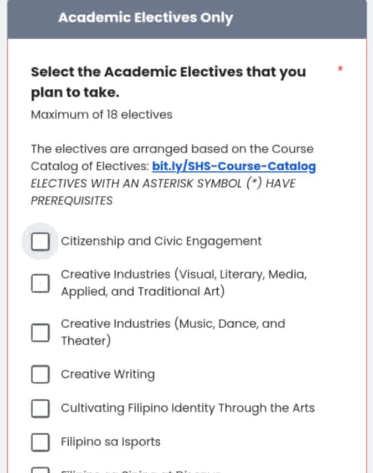Enable the Filipino sa Isports elective
The image size is (373, 473).
coord(40,442)
